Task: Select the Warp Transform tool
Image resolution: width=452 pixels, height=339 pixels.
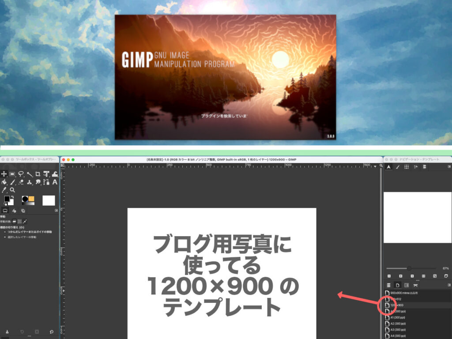Action: click(55, 174)
